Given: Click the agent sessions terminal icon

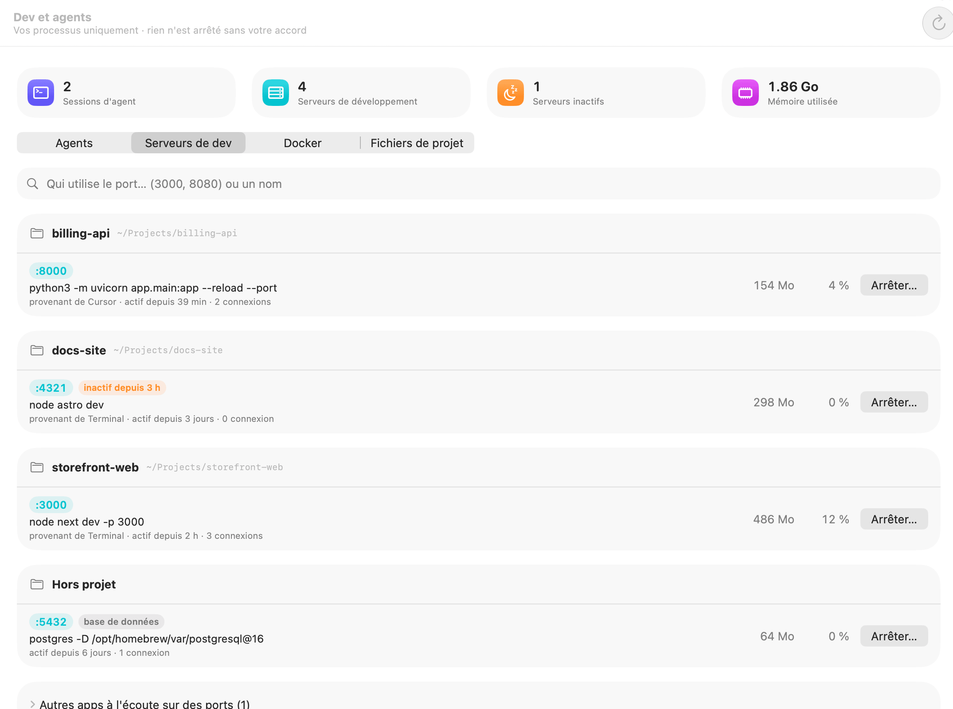Looking at the screenshot, I should (41, 93).
